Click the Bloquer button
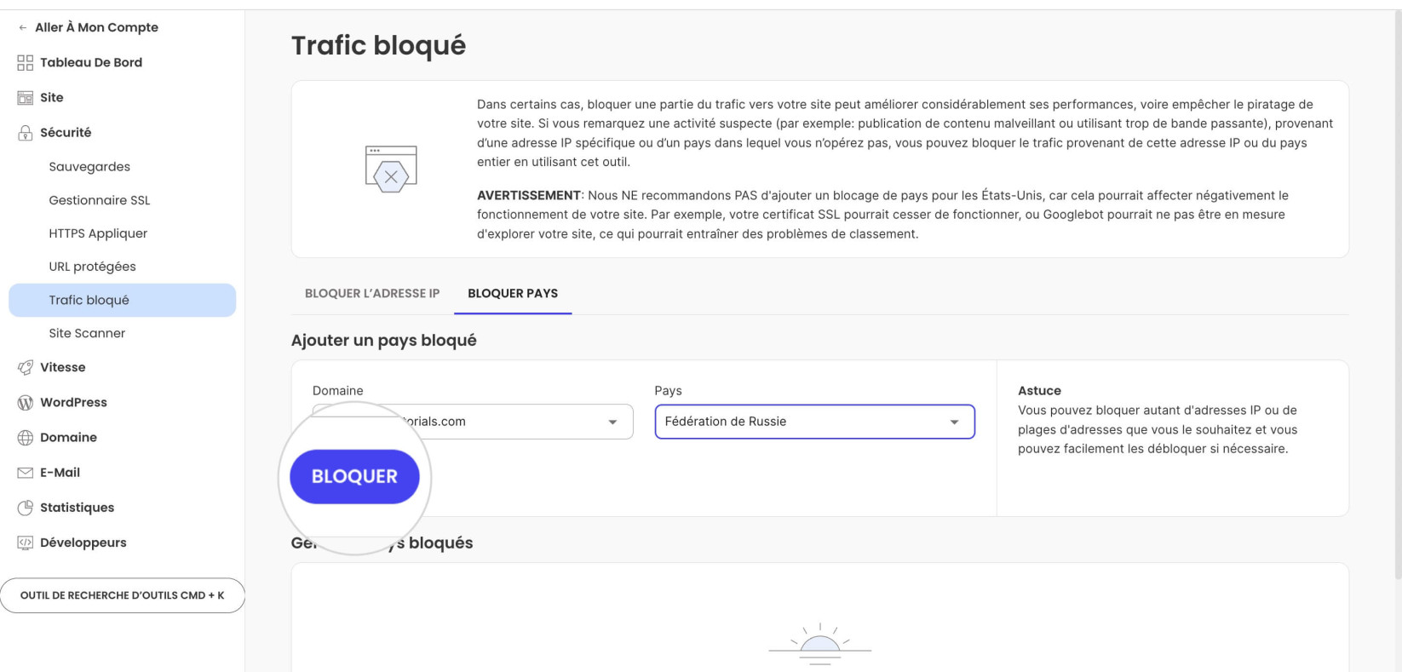 [354, 477]
